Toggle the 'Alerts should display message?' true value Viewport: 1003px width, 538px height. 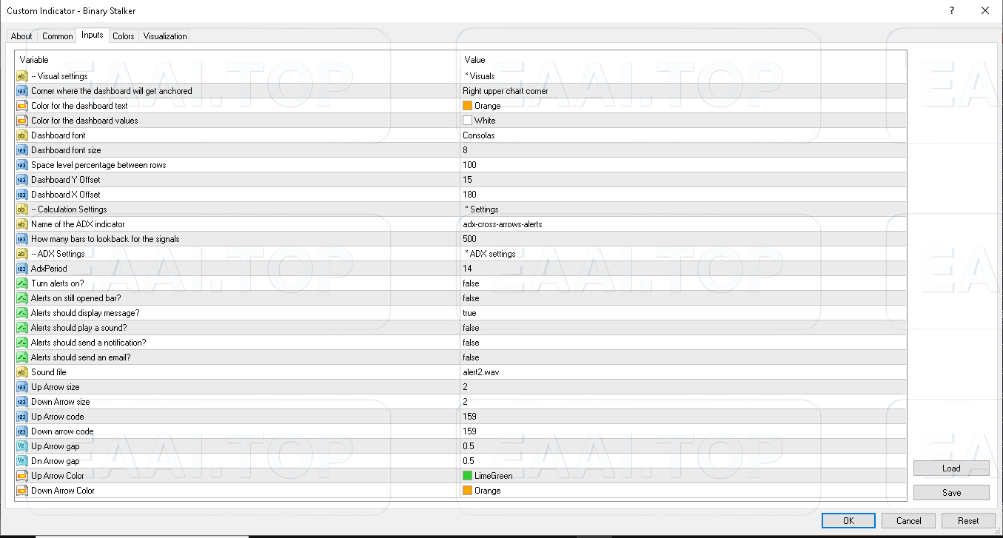pos(470,313)
